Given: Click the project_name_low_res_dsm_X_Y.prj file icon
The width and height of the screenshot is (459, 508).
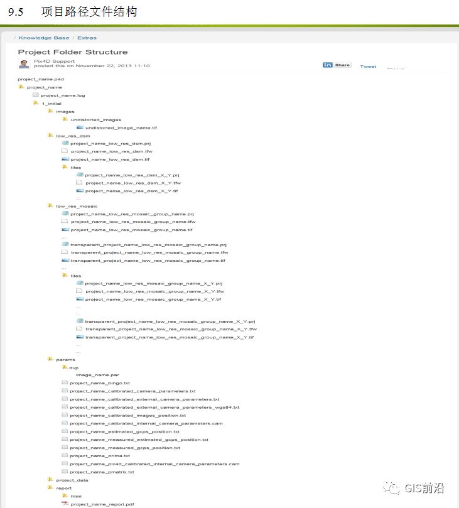Looking at the screenshot, I should click(x=80, y=175).
